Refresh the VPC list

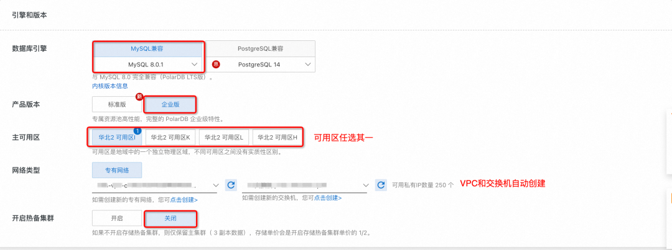tap(231, 185)
